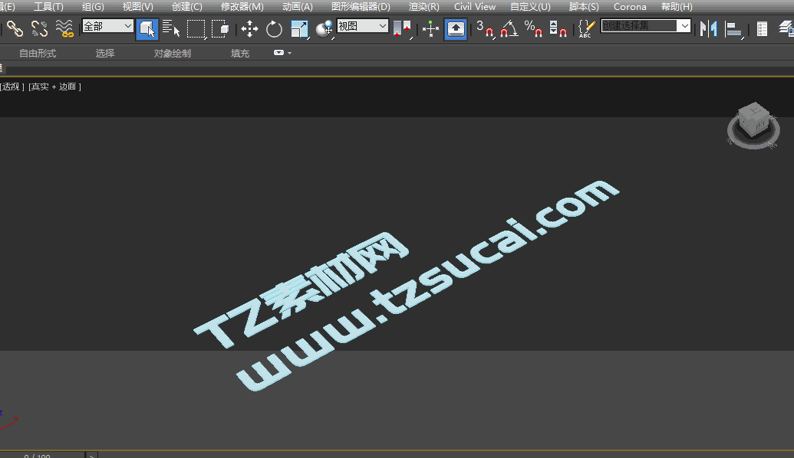Open the 自定义(U) menu

530,7
